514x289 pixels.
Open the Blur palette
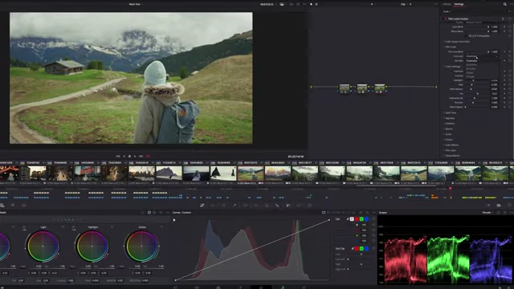(x=277, y=206)
